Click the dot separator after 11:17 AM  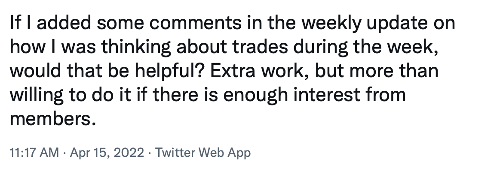click(x=64, y=153)
